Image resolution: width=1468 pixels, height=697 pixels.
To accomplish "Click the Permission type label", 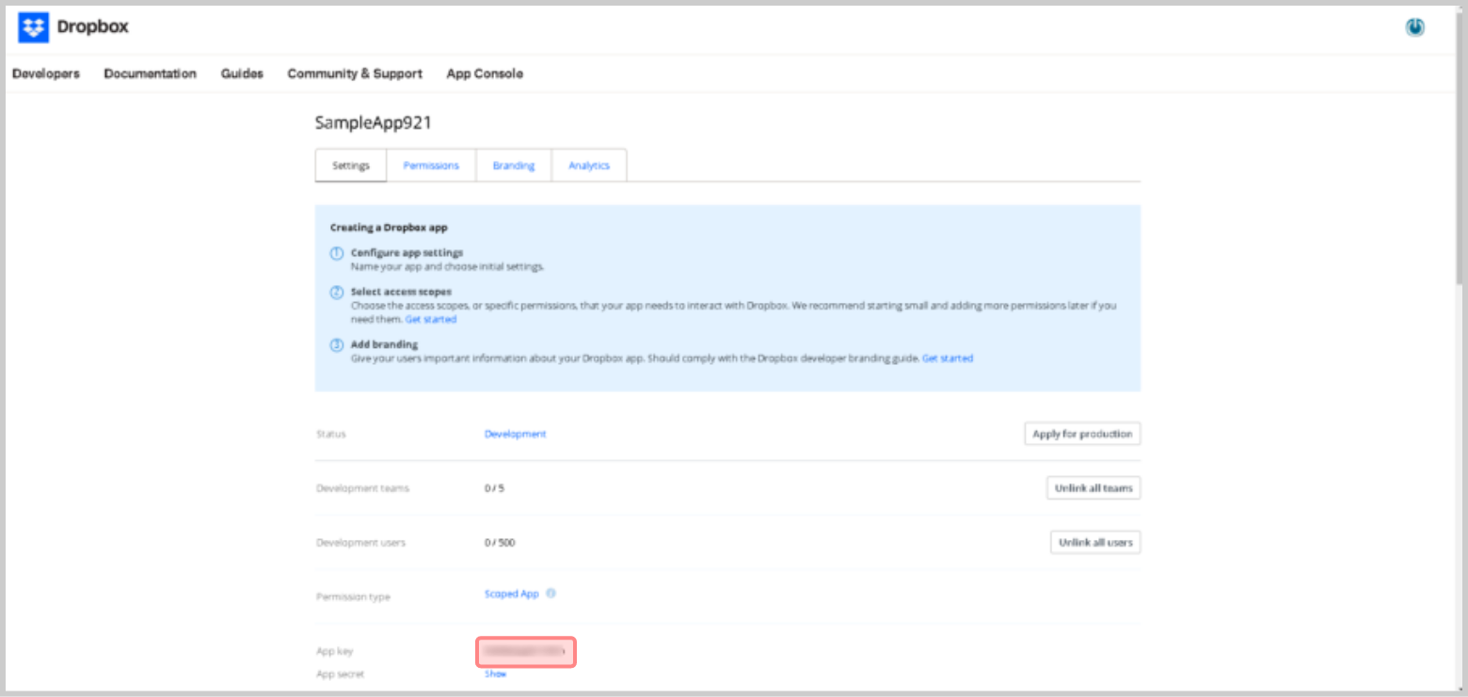I will pyautogui.click(x=353, y=597).
